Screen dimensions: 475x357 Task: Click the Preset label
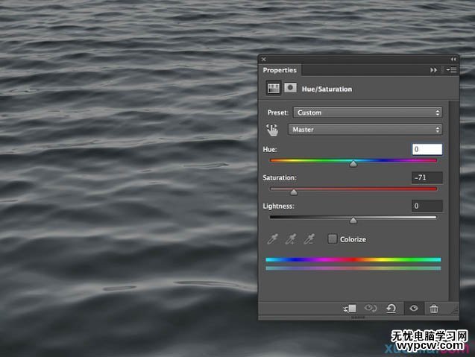tap(278, 113)
